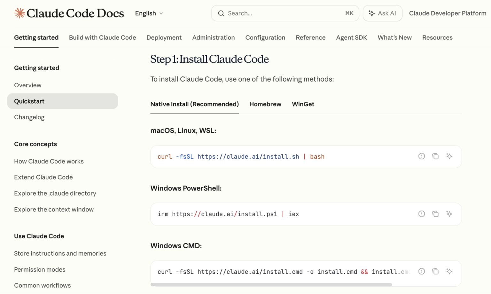Open the Overview sidebar page
This screenshot has height=294, width=491.
28,85
